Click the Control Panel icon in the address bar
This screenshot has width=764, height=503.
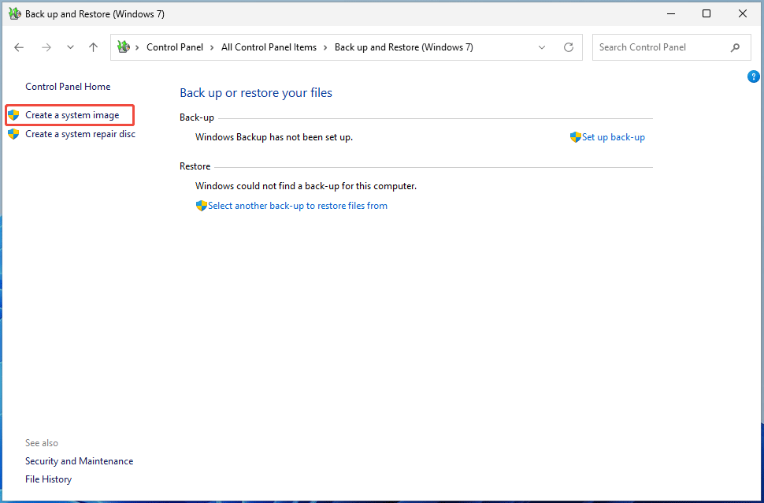[122, 47]
